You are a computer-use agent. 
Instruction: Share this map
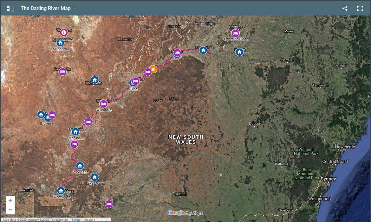[x=345, y=8]
